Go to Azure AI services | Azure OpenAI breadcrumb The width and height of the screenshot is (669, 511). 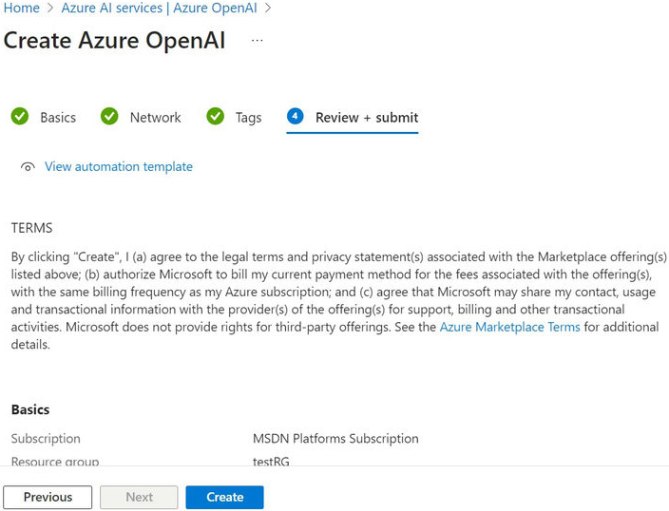pyautogui.click(x=160, y=8)
